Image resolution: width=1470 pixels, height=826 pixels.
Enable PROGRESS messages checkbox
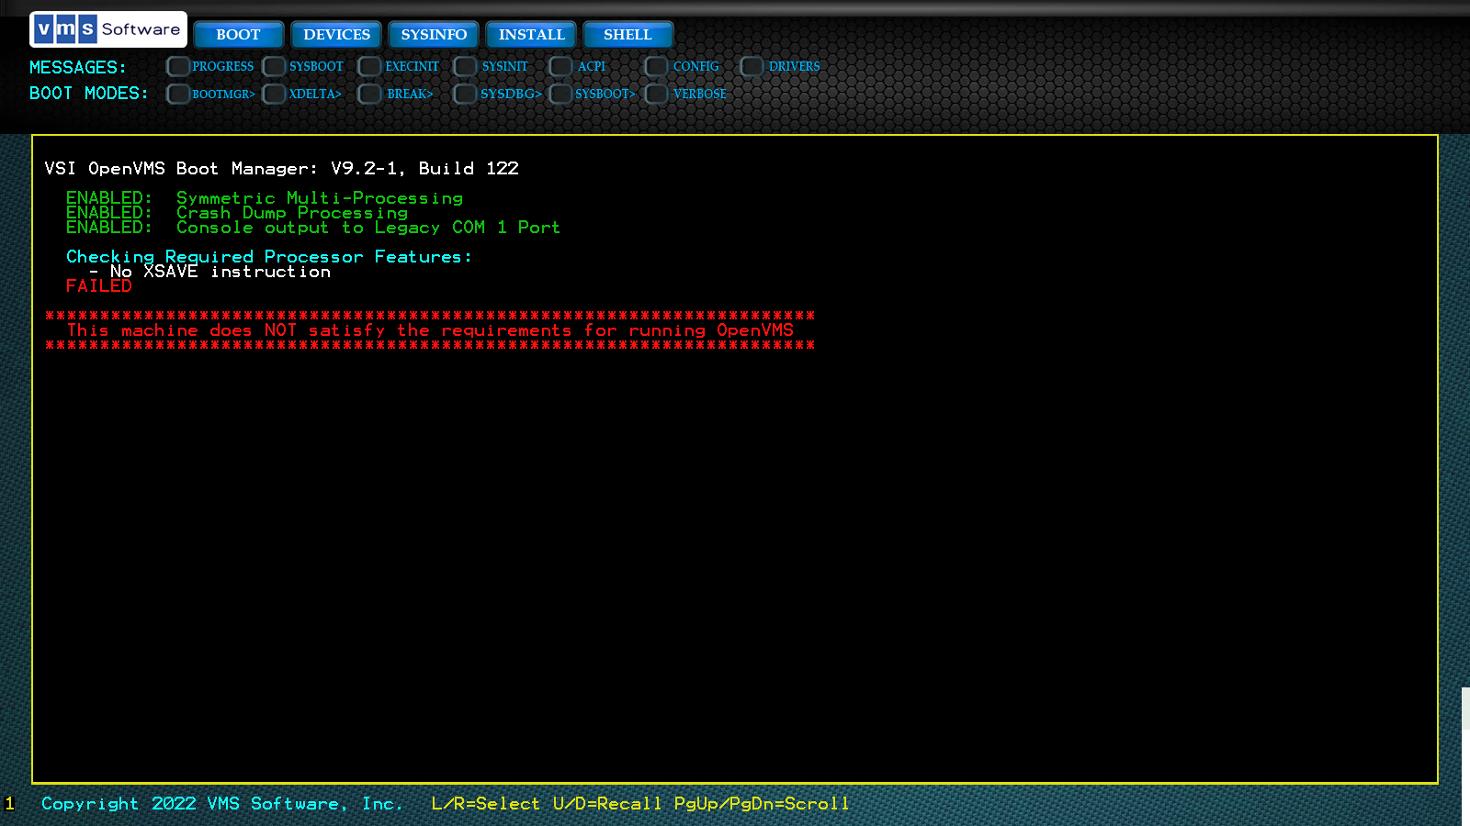[x=178, y=66]
